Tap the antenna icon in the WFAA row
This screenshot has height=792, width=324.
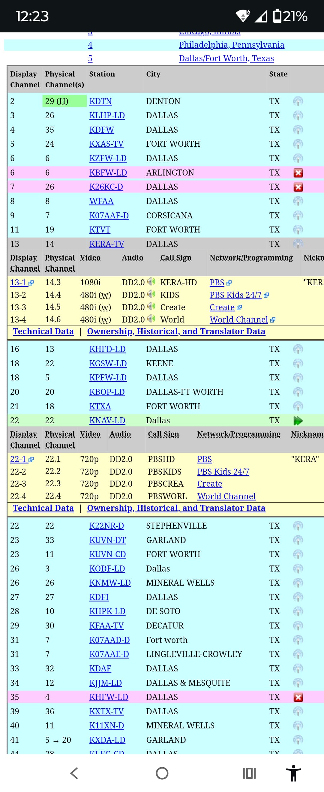click(298, 201)
